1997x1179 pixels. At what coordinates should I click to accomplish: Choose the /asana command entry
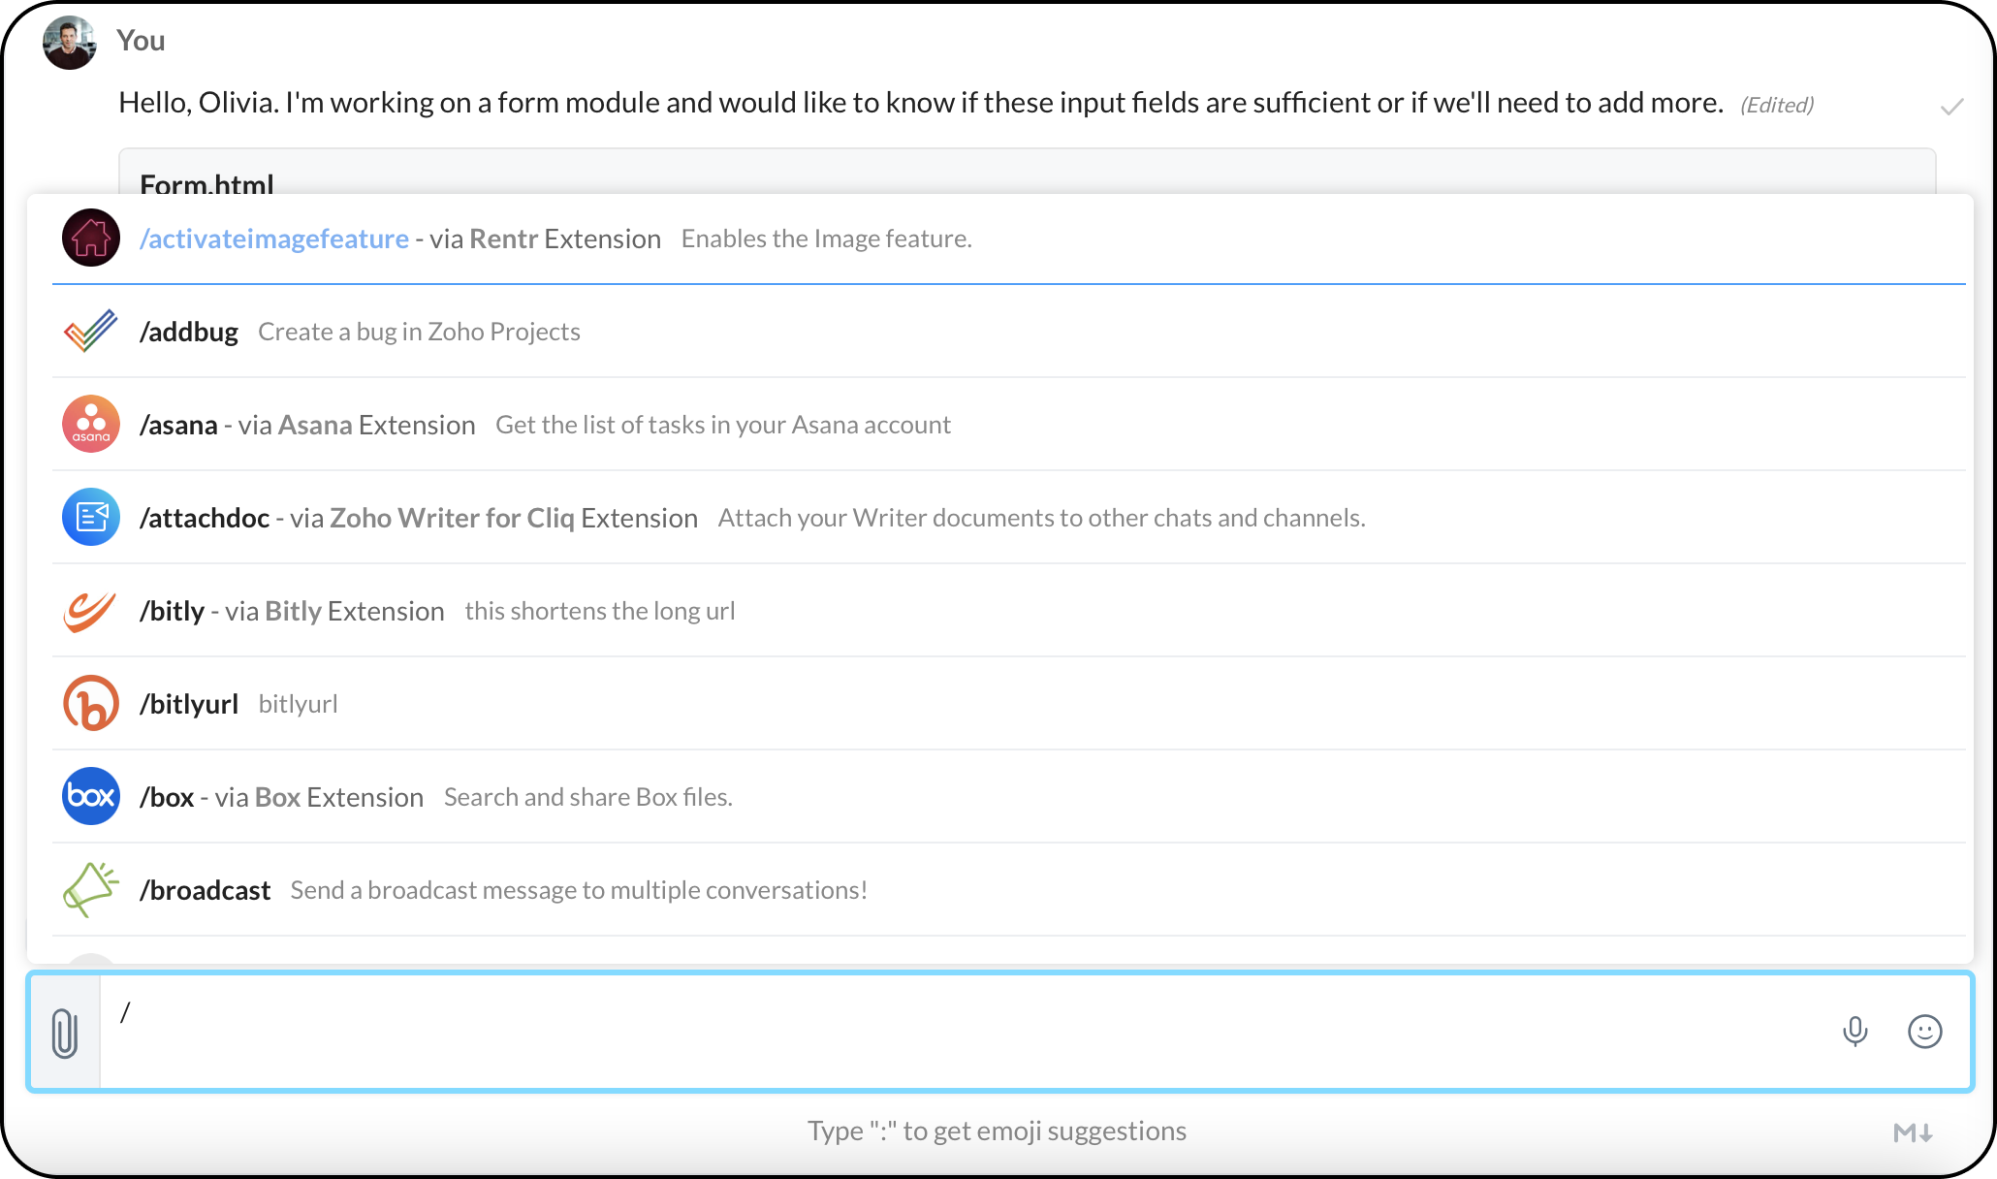178,425
